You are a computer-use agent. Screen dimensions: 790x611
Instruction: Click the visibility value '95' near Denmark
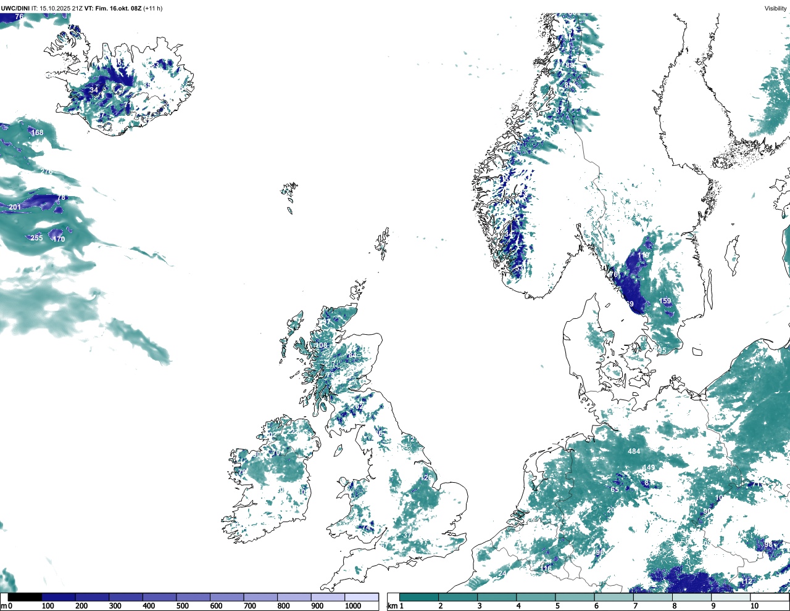point(662,350)
